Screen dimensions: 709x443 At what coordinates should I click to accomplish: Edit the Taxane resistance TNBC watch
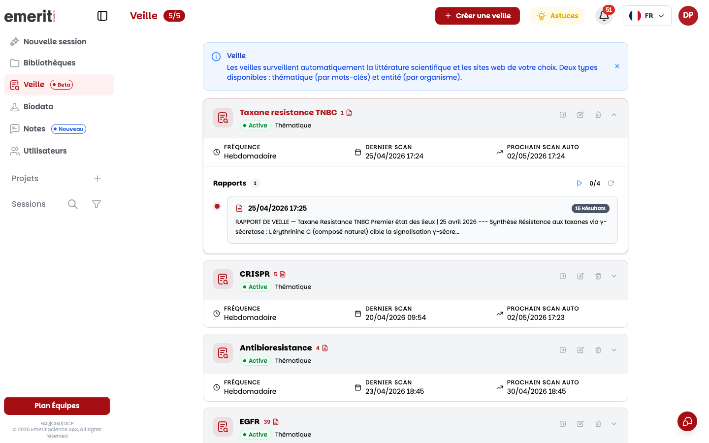[x=580, y=115]
